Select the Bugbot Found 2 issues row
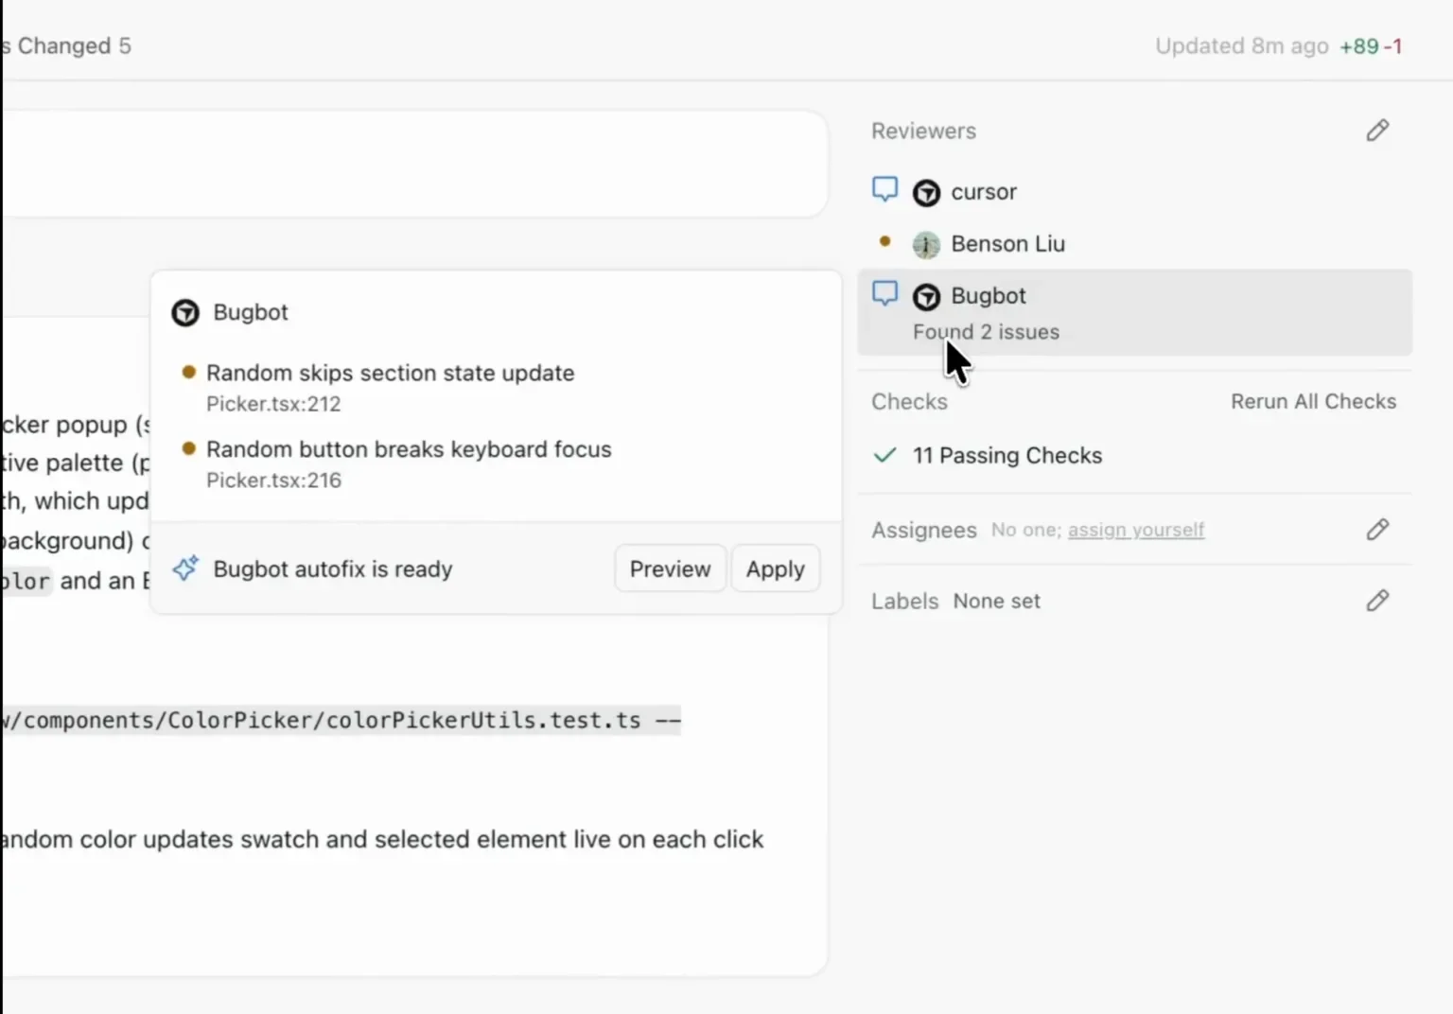Viewport: 1453px width, 1014px height. tap(1134, 313)
